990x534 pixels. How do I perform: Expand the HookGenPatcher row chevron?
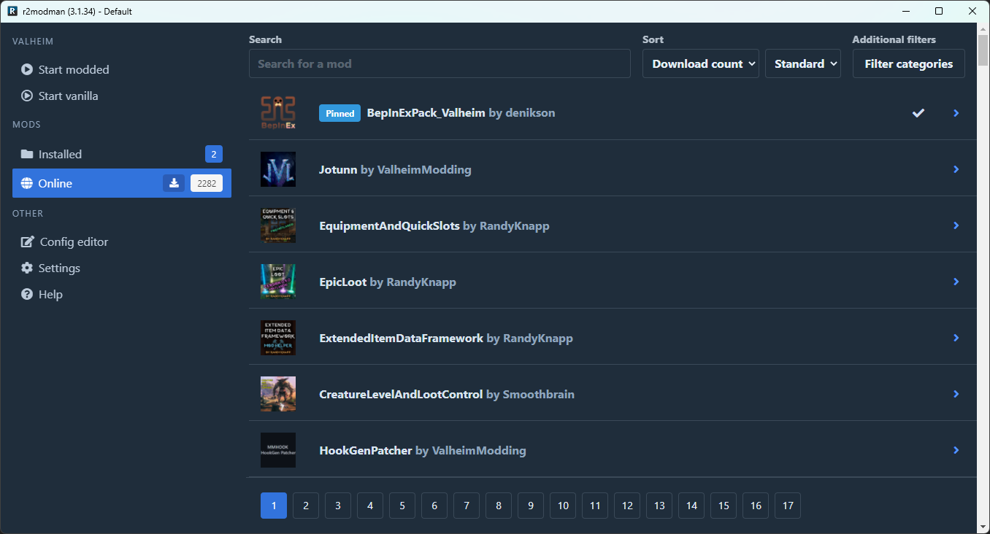(956, 450)
